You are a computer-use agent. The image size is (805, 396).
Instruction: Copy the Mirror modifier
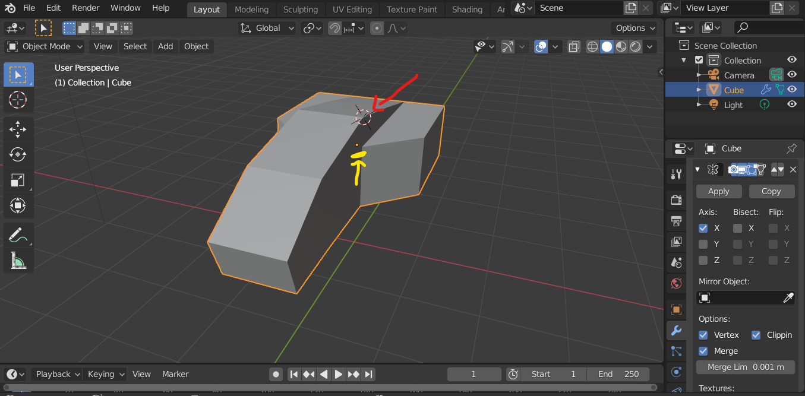click(x=772, y=191)
